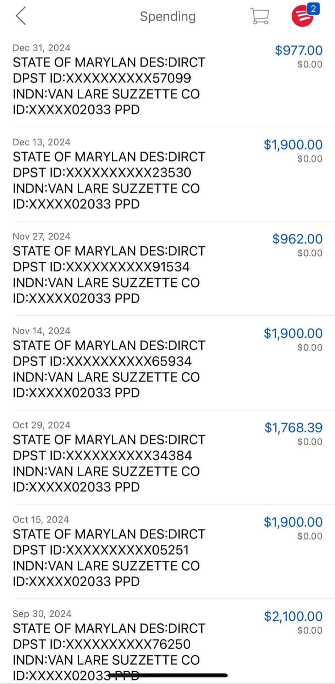Select transaction with ID ending 65934

[x=102, y=361]
